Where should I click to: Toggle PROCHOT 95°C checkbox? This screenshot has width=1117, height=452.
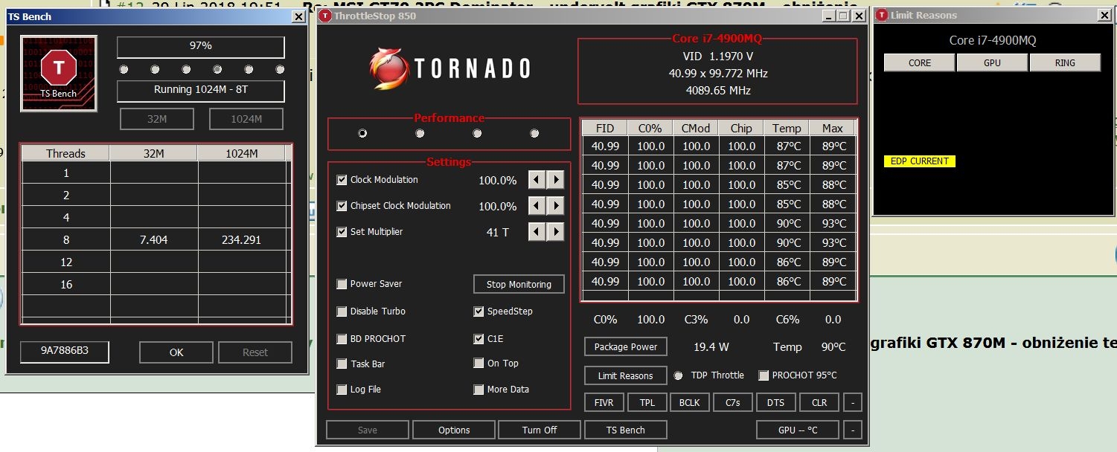pyautogui.click(x=763, y=375)
